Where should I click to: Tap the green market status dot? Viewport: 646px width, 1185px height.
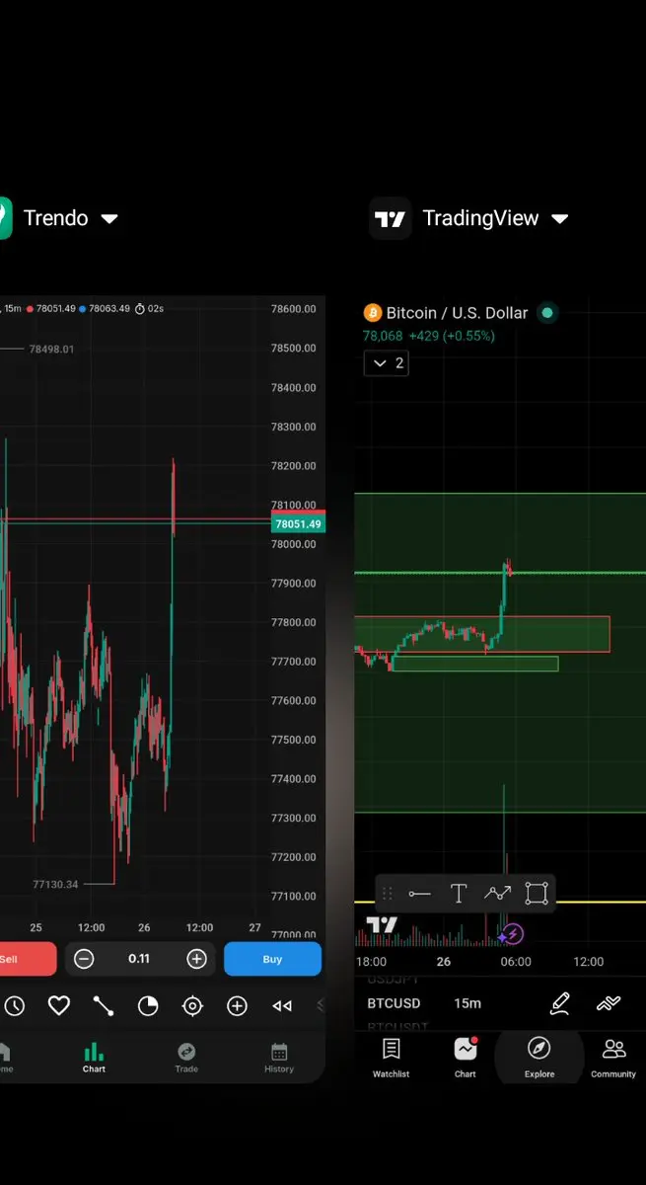point(547,313)
